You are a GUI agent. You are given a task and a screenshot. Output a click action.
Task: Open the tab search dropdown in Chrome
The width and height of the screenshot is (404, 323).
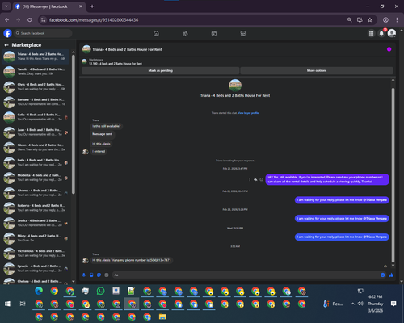point(6,6)
